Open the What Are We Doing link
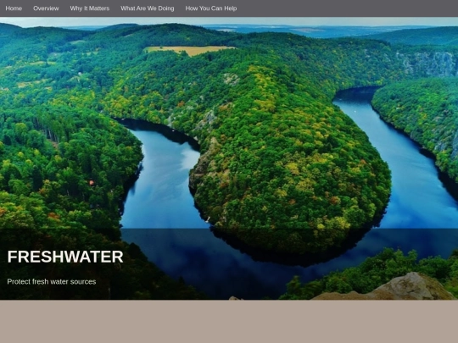Viewport: 458px width, 343px height. point(148,8)
